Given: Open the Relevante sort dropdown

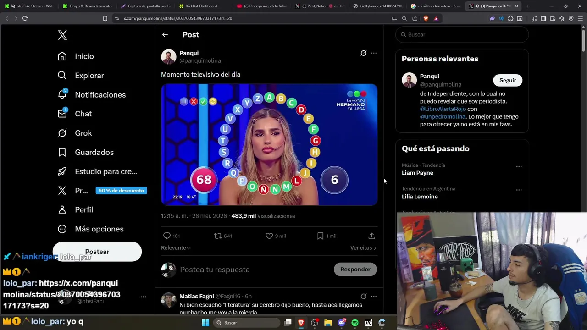Looking at the screenshot, I should 176,248.
